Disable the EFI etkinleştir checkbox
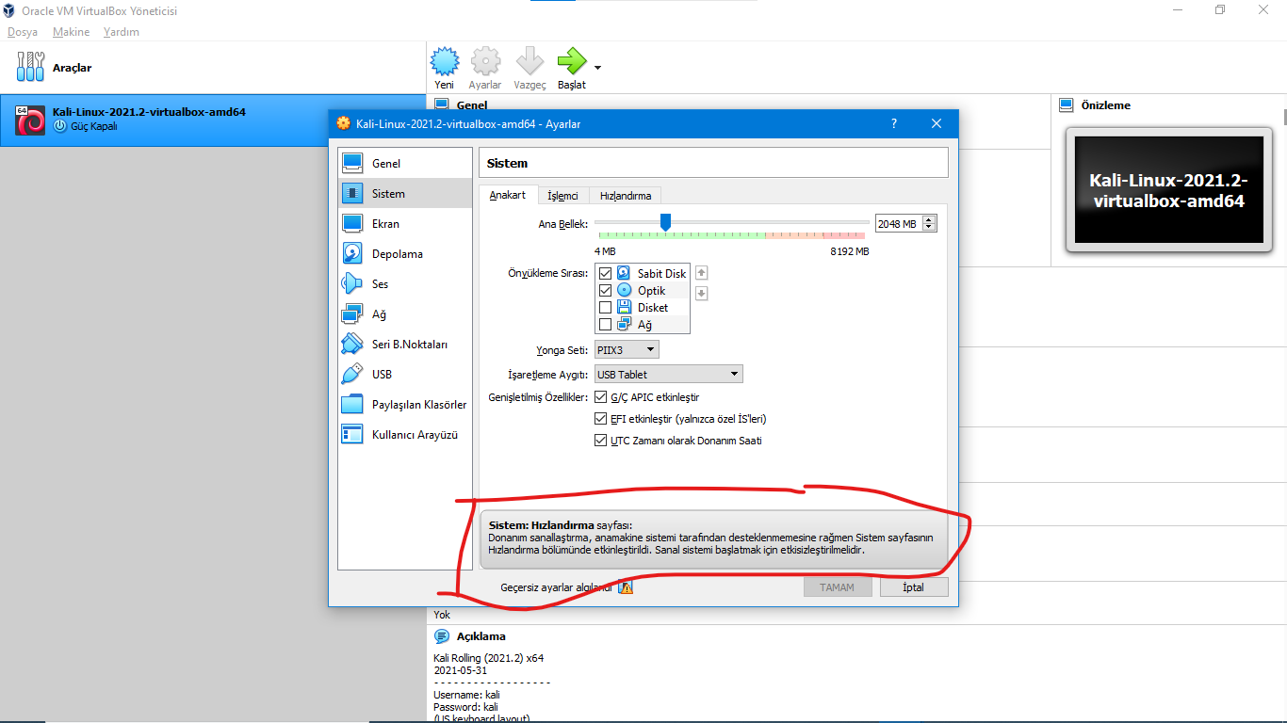The height and width of the screenshot is (723, 1287). click(601, 419)
